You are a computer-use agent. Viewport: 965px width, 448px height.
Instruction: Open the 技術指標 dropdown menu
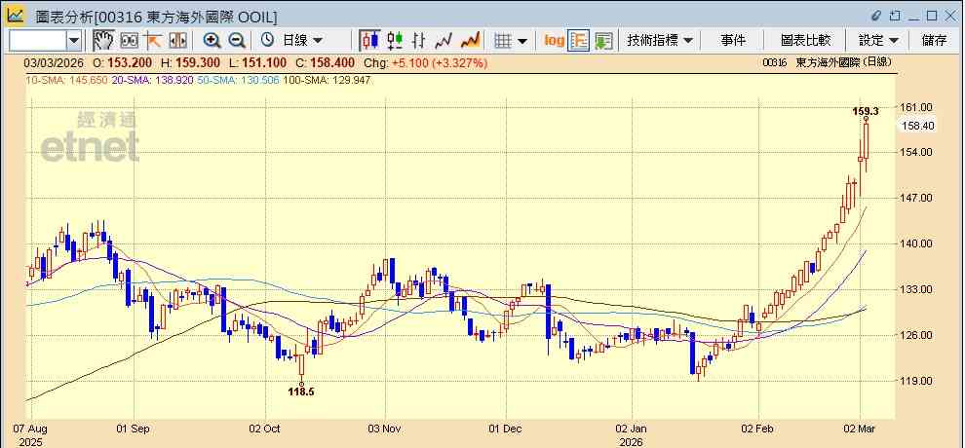click(x=660, y=41)
